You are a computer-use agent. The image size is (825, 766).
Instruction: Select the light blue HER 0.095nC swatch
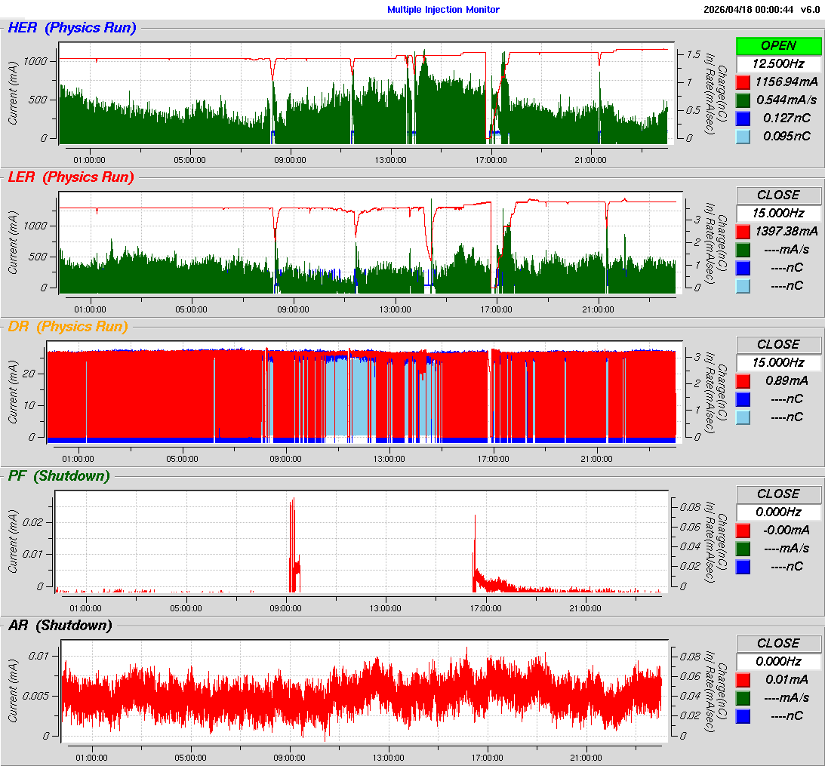(743, 137)
